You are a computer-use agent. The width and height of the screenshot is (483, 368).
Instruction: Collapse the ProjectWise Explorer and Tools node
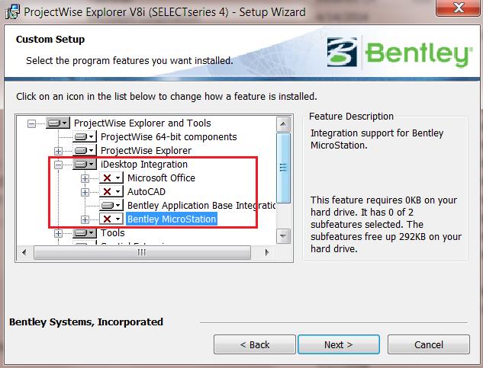[x=31, y=123]
